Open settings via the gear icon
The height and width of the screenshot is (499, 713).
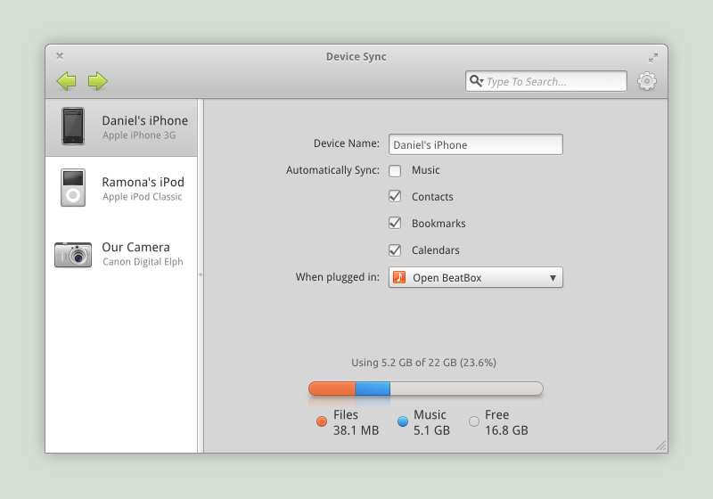coord(647,81)
